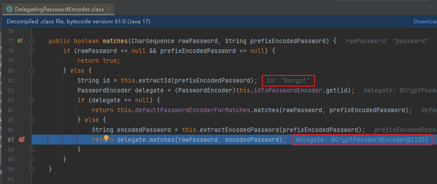This screenshot has height=184, width=437.
Task: Collapse the if block at line 78
Action: pos(32,51)
